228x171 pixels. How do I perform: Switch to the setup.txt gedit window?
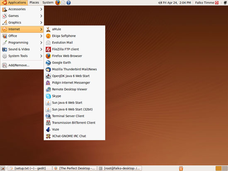pyautogui.click(x=30, y=168)
